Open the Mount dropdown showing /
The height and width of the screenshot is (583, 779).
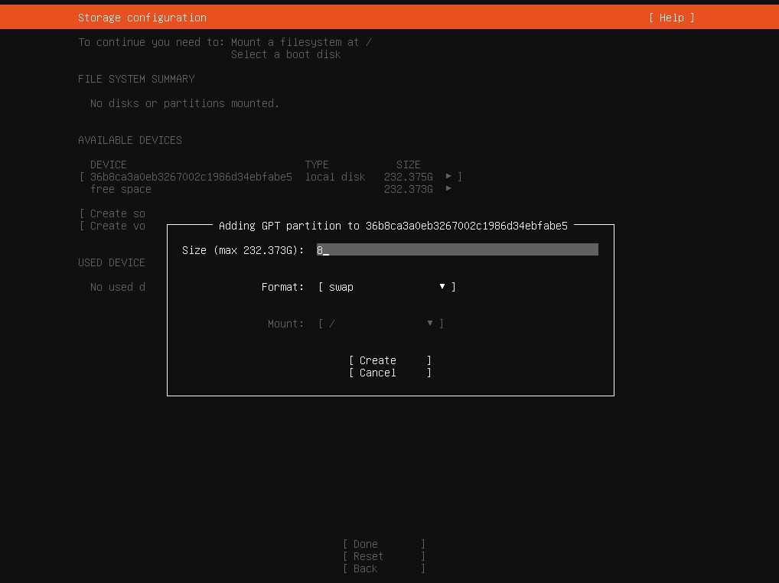(381, 324)
